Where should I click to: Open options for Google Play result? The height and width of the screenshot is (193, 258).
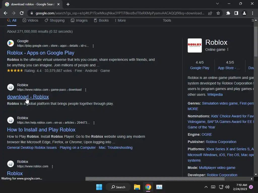(93, 46)
